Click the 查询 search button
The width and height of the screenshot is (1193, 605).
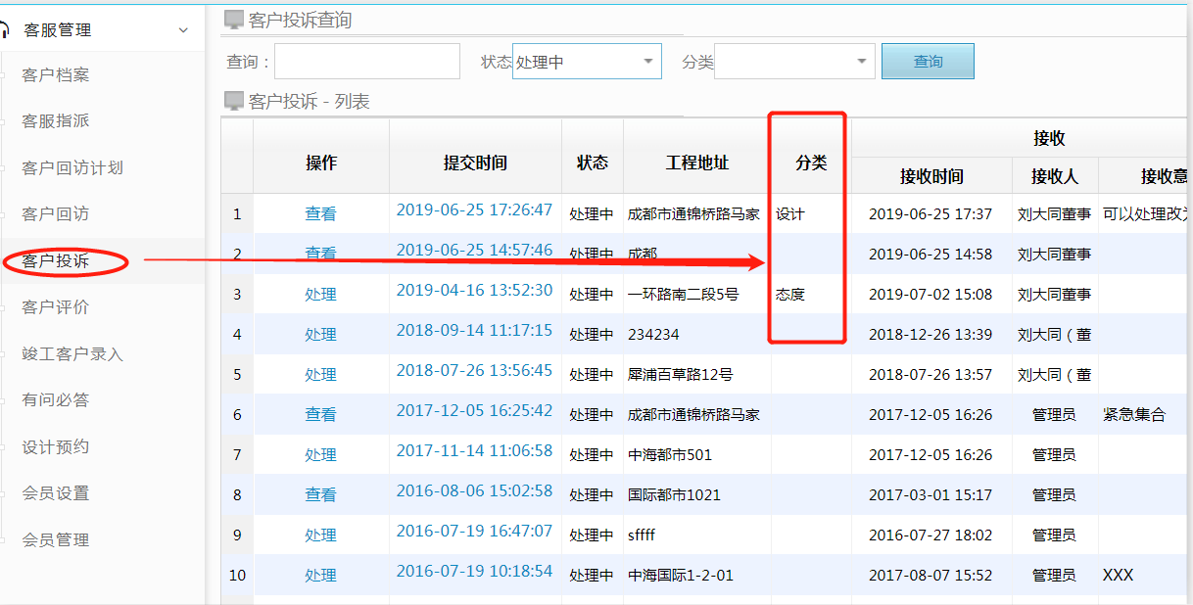click(x=928, y=62)
